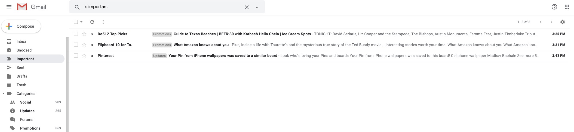Click the Inbox icon in sidebar
Viewport: 574px width, 132px height.
pyautogui.click(x=9, y=41)
